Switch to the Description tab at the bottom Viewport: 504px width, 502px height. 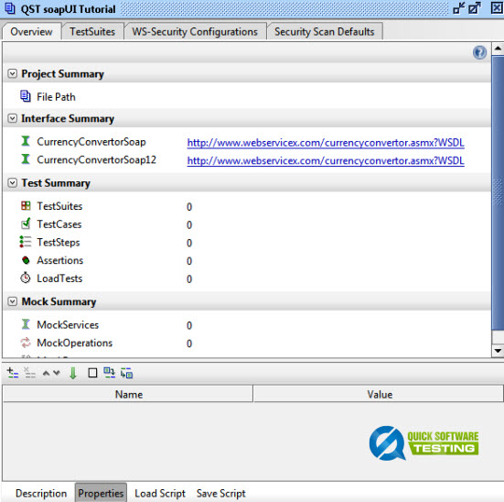(41, 493)
